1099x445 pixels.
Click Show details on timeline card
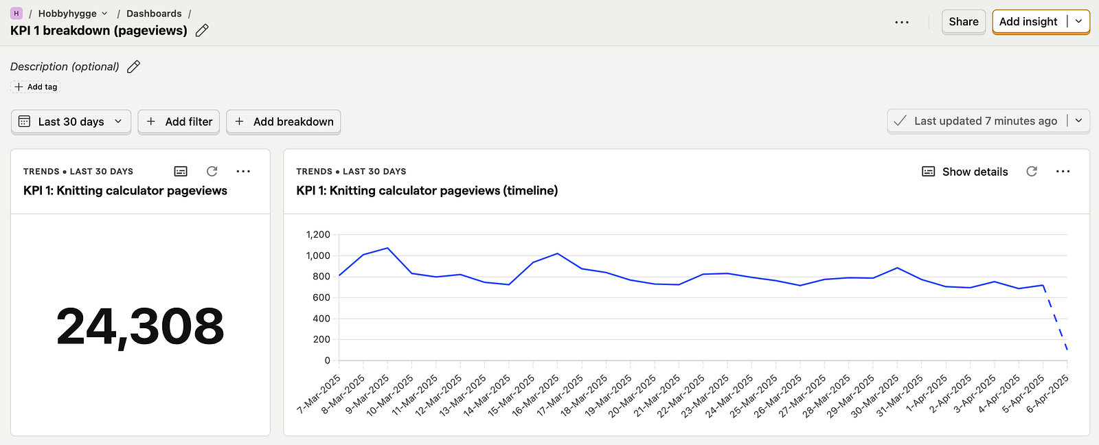pyautogui.click(x=965, y=171)
